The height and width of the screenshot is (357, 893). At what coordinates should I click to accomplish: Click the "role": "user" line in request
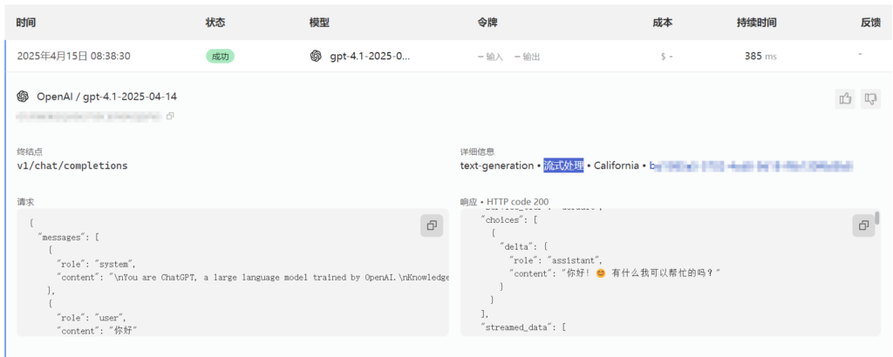click(91, 317)
